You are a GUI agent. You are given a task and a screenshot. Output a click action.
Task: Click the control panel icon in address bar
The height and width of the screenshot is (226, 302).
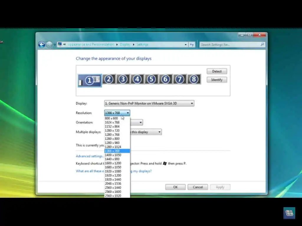point(60,44)
